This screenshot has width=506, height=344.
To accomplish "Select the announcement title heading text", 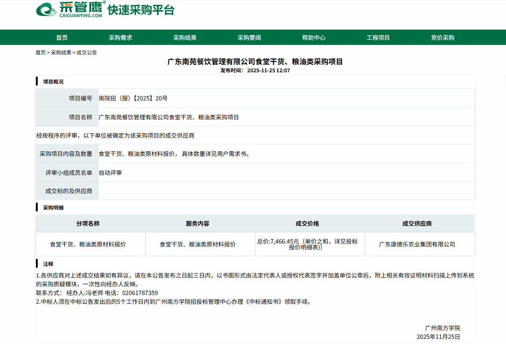I will click(255, 62).
